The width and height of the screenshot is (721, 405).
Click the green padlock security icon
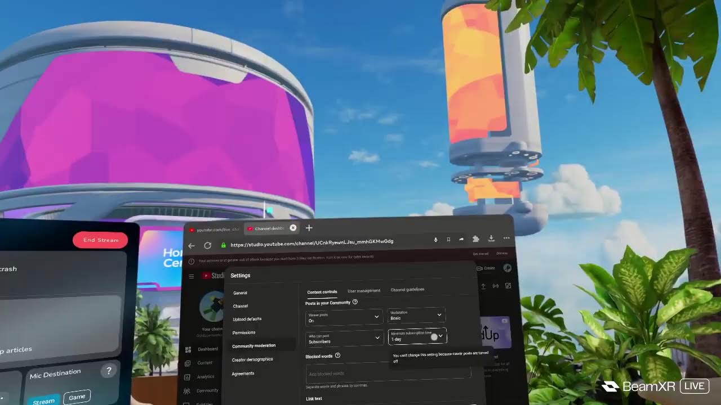coord(224,245)
